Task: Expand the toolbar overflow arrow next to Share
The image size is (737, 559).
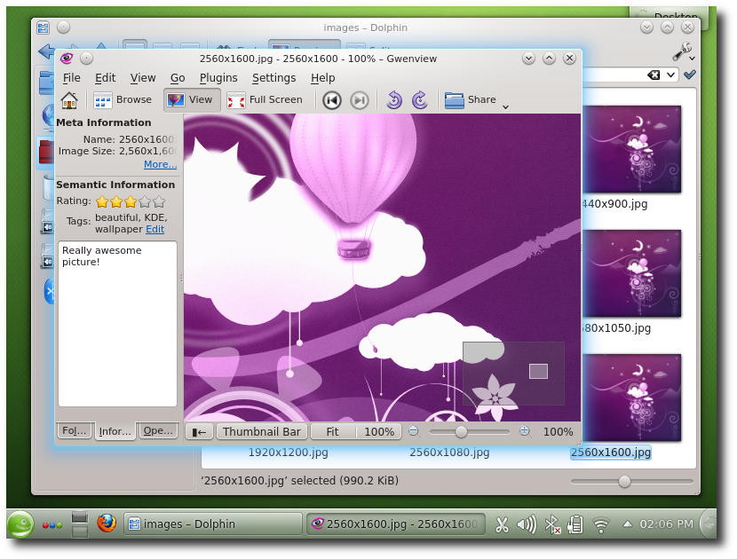Action: coord(505,106)
